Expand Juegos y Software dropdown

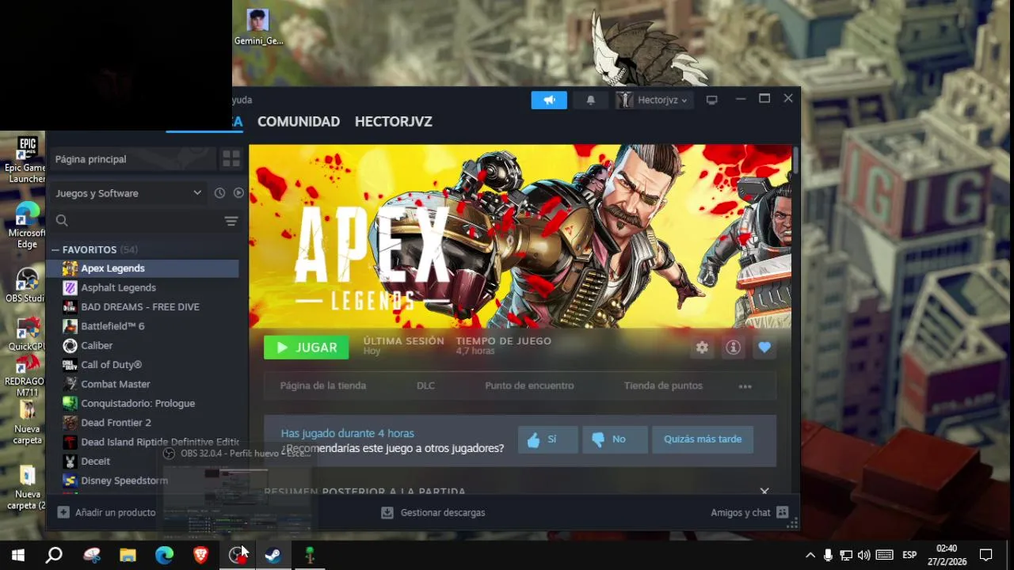pos(128,193)
